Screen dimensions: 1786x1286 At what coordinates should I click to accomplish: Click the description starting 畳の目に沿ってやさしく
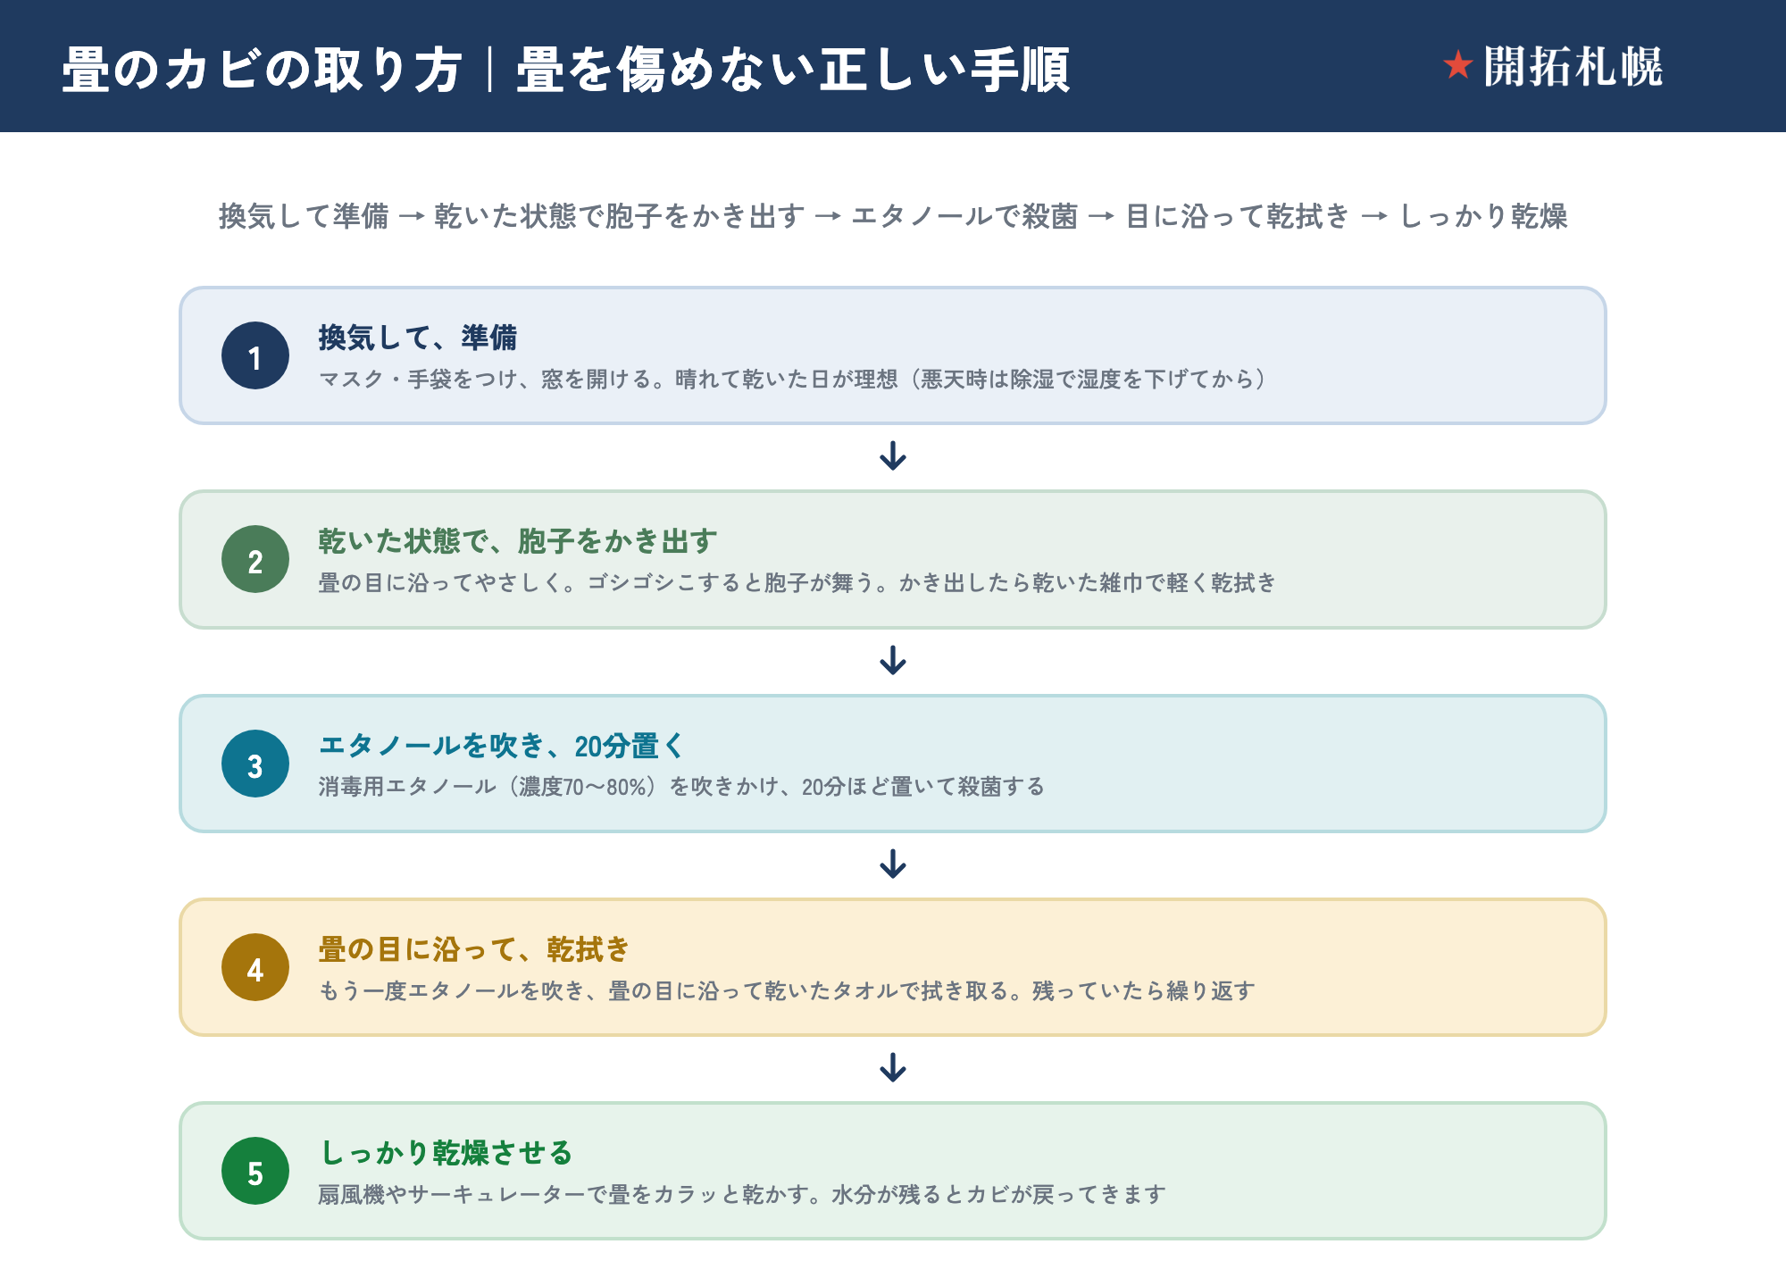point(797,583)
